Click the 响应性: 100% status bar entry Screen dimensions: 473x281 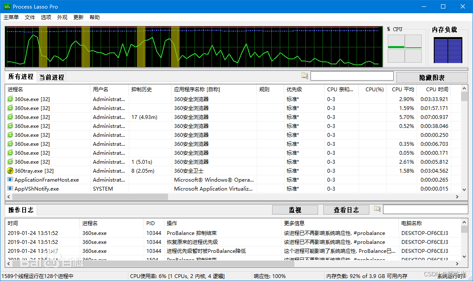coord(270,276)
